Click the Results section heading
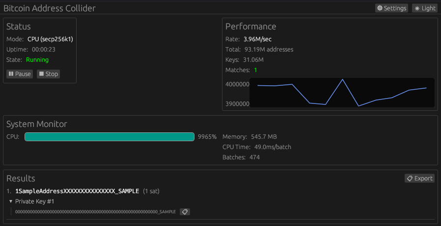Image resolution: width=441 pixels, height=226 pixels. click(x=21, y=178)
